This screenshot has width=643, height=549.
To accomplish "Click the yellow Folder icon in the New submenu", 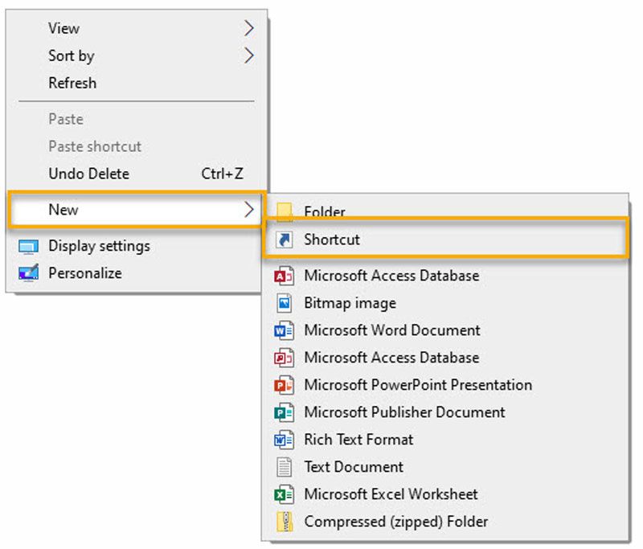I will [285, 211].
